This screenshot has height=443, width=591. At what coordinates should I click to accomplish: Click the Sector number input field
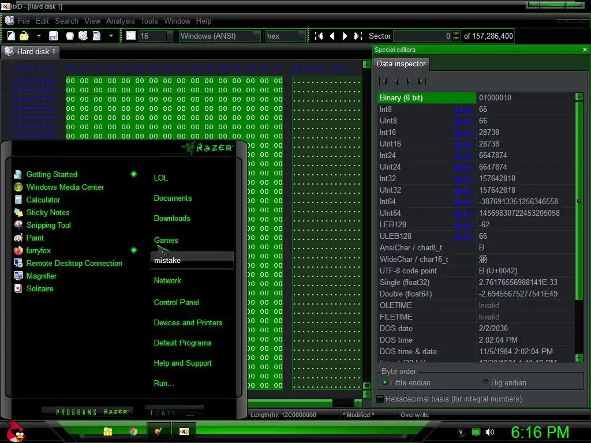422,36
